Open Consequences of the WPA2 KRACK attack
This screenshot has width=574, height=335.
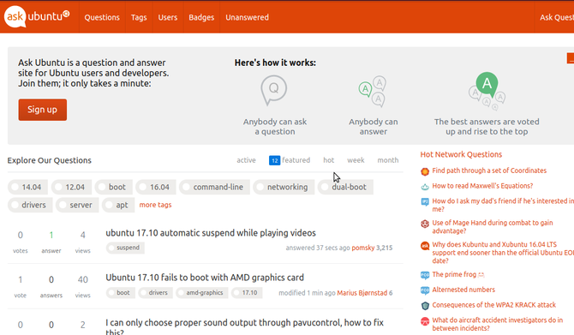tap(493, 305)
